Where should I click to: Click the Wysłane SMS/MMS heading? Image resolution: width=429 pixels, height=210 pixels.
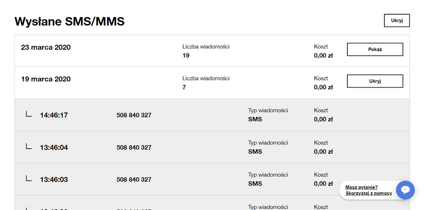[70, 21]
